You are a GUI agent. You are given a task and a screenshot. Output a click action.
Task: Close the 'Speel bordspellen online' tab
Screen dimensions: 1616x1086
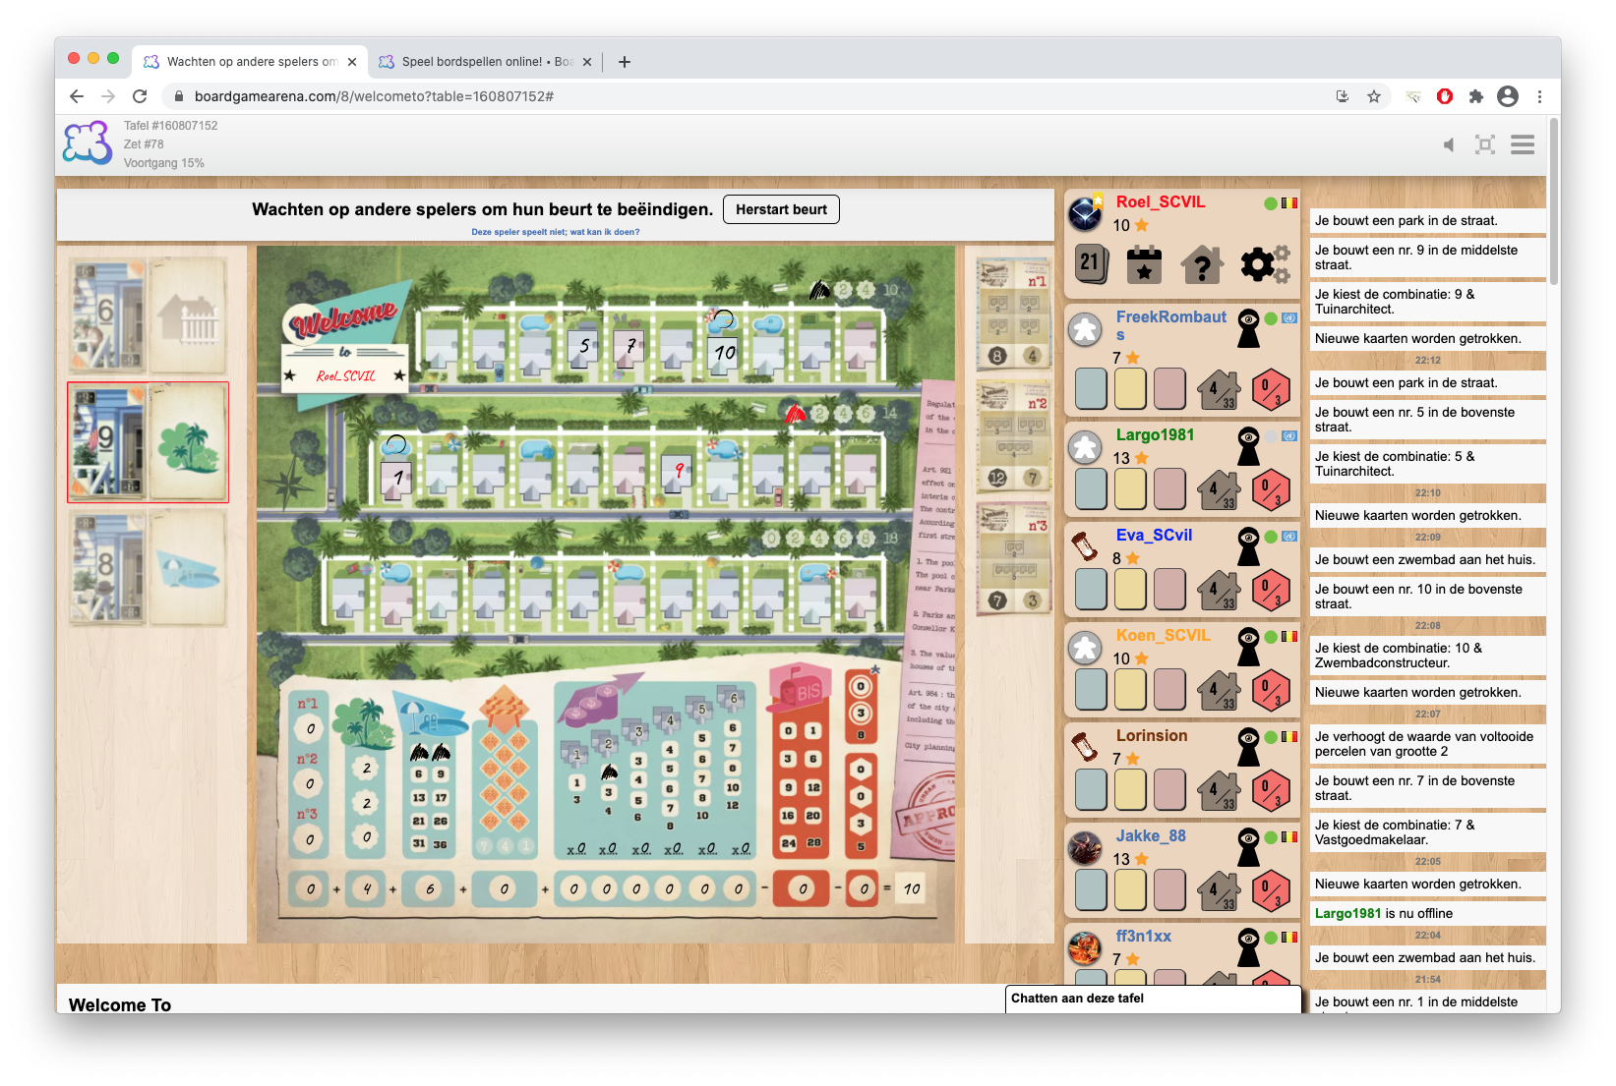[587, 62]
